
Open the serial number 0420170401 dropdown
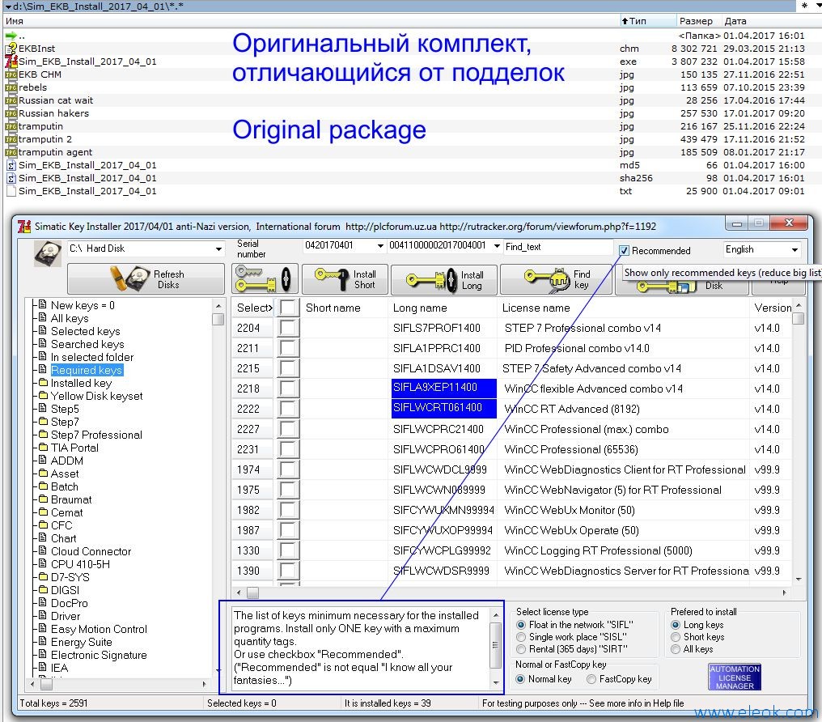click(380, 245)
